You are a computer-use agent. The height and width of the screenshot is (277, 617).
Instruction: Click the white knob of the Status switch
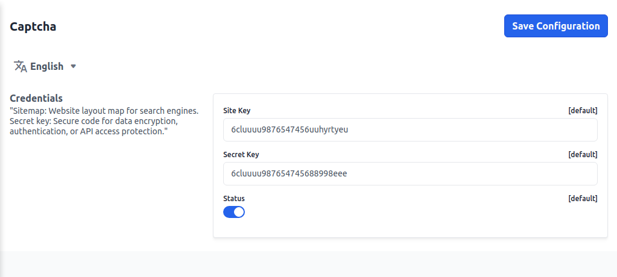pos(239,212)
